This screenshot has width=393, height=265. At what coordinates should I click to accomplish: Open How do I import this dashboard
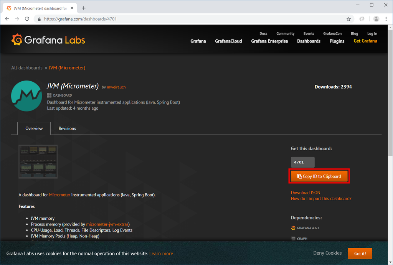[321, 199]
